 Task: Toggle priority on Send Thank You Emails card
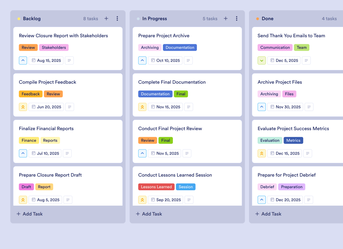coord(261,60)
